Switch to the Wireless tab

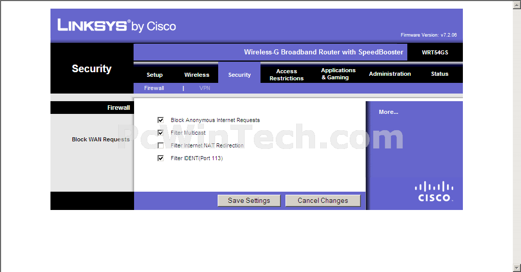point(197,75)
